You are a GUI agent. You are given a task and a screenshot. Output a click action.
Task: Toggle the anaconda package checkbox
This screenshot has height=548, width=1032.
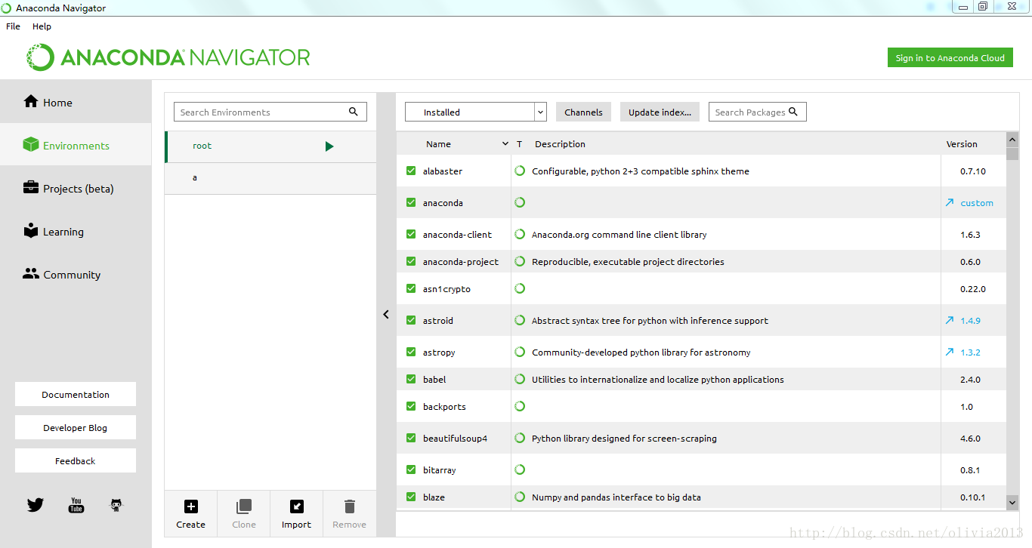(x=411, y=202)
